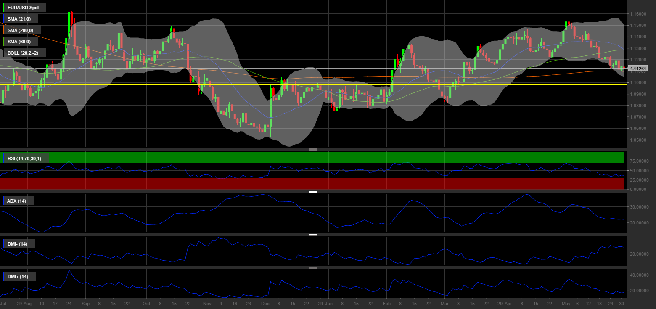The image size is (656, 309).
Task: Click the ADX (14) panel label
Action: click(x=19, y=201)
